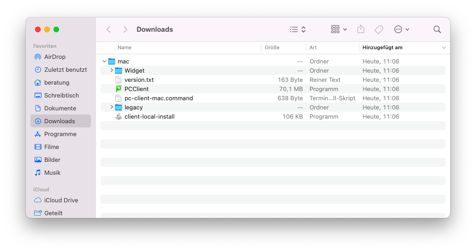Expand the Widget folder

(112, 70)
